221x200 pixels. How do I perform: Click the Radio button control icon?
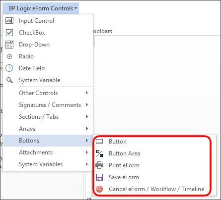pos(9,56)
